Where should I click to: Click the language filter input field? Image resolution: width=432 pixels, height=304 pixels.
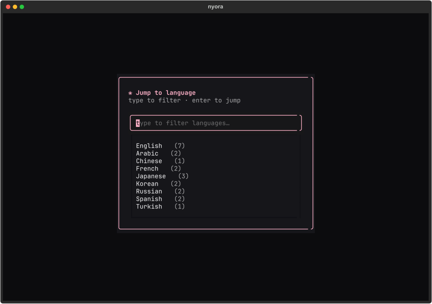coord(216,123)
